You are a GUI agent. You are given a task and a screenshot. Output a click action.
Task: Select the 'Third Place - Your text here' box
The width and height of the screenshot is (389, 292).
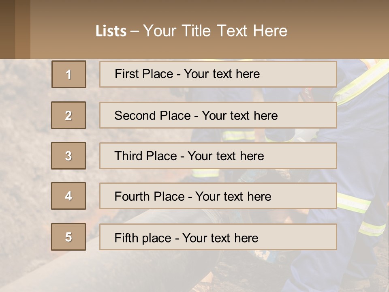pos(218,156)
